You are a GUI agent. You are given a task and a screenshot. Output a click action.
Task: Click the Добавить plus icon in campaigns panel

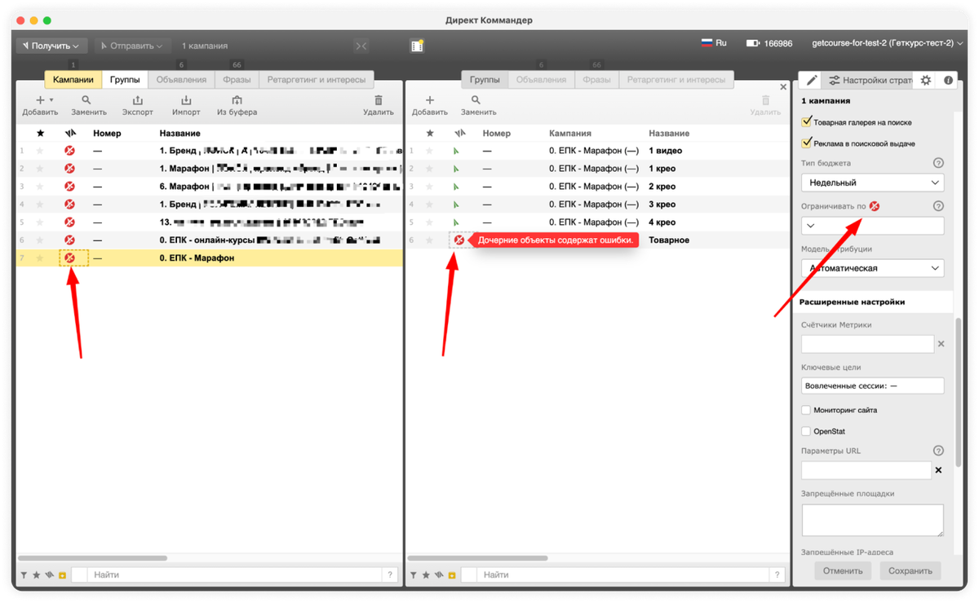[x=40, y=100]
